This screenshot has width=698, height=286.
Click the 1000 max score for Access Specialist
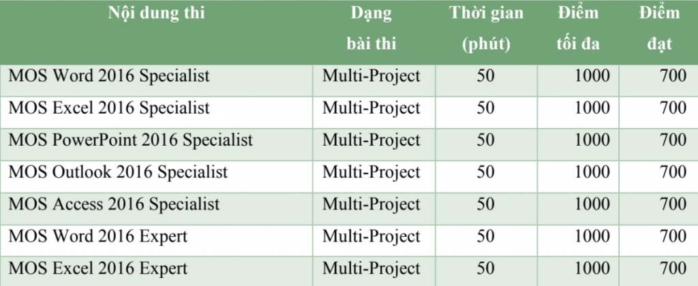coord(592,204)
